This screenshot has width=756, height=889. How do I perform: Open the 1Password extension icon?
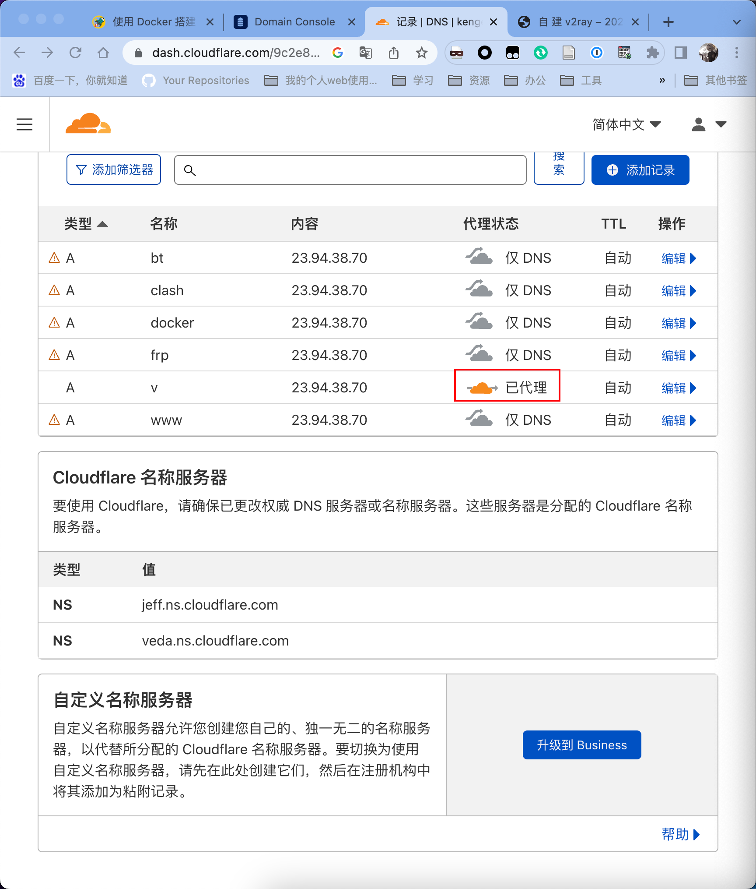[x=597, y=53]
